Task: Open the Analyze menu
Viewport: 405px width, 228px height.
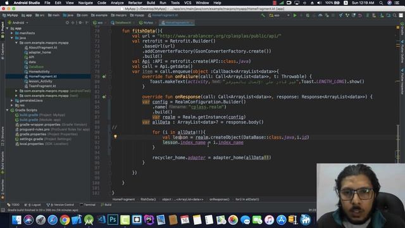Action: pyautogui.click(x=117, y=3)
